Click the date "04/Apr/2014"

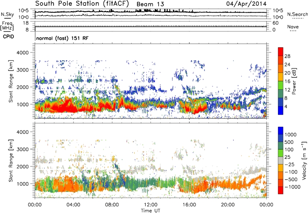(x=246, y=4)
